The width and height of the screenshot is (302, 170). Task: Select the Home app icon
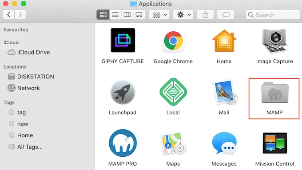coord(224,41)
